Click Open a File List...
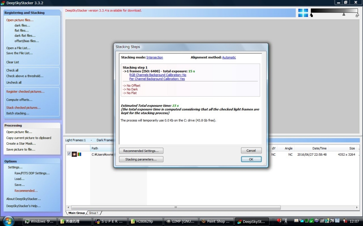Image resolution: width=363 pixels, height=226 pixels. [x=18, y=48]
